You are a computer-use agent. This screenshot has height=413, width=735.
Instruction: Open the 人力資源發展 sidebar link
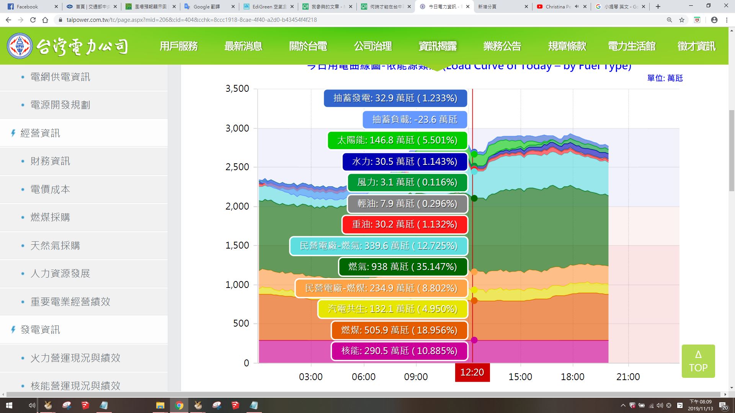(x=60, y=273)
